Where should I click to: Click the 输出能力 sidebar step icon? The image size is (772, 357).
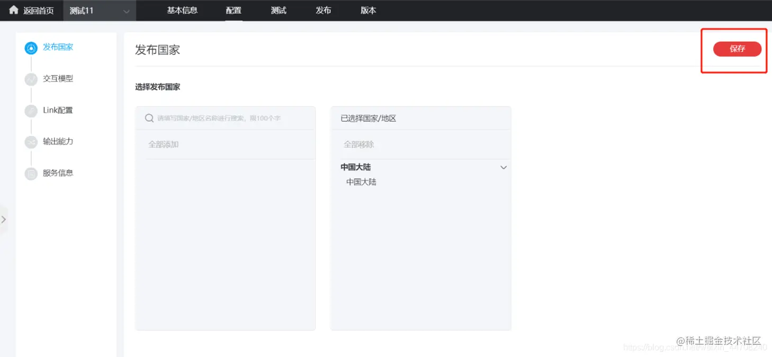pyautogui.click(x=30, y=142)
